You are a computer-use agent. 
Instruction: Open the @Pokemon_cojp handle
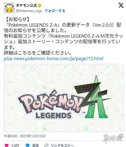[29, 11]
